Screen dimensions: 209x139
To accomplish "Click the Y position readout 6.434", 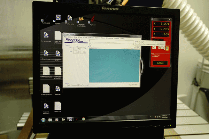I will (161, 29).
